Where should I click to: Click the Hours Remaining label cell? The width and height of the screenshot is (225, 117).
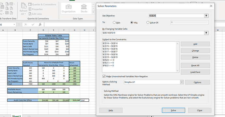(x=23, y=92)
